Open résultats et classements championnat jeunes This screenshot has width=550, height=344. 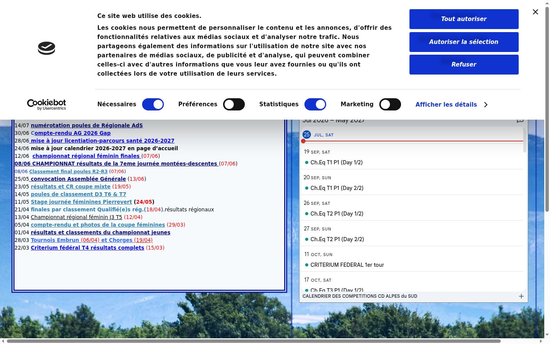[100, 232]
